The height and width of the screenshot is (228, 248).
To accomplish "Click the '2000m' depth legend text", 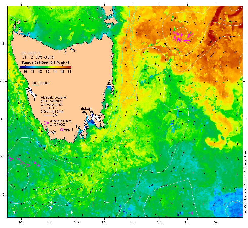I will (x=44, y=83).
